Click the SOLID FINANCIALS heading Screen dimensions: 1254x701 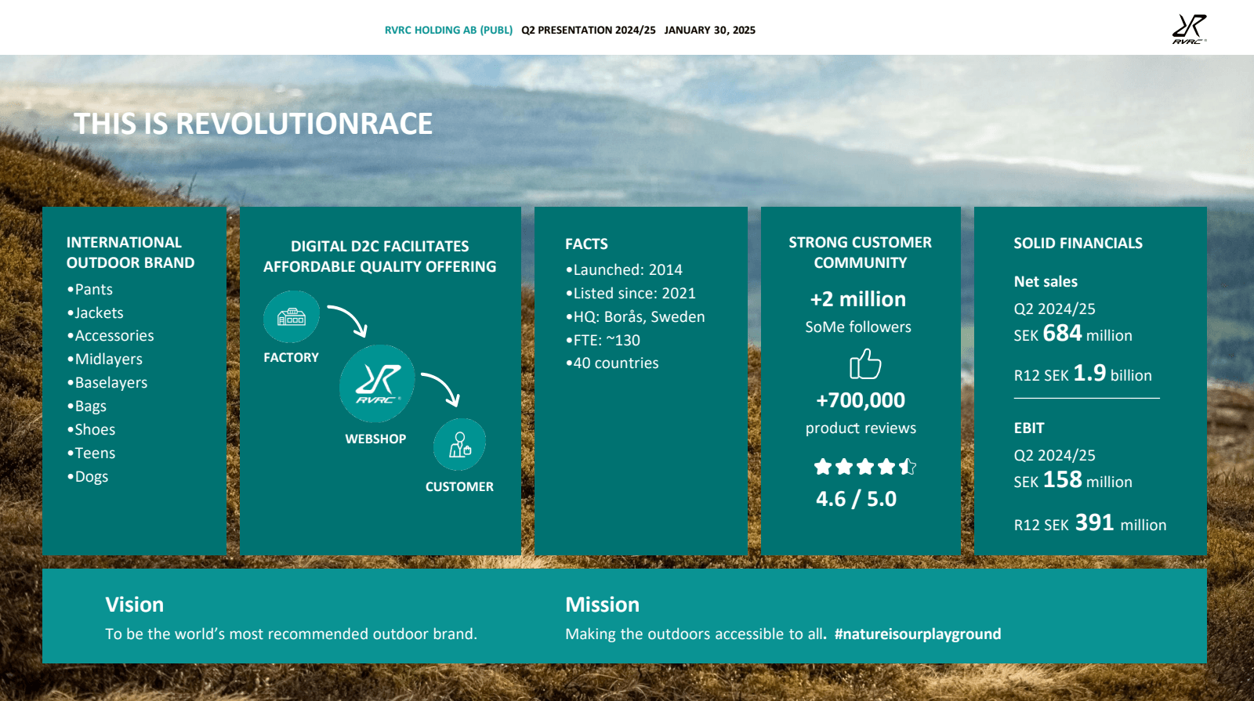(x=1078, y=243)
